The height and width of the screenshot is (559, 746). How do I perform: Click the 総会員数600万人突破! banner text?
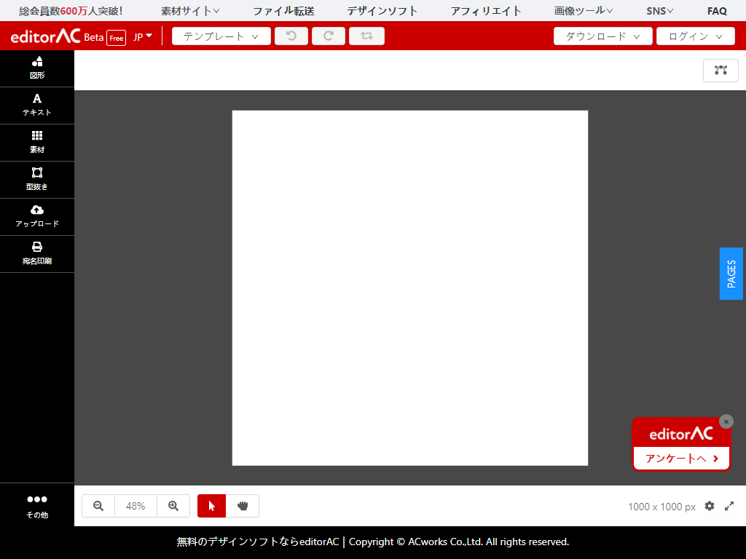71,11
